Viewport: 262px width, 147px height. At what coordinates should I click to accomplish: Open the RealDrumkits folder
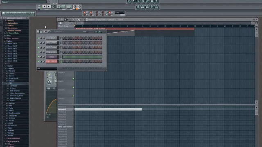[x=14, y=113]
